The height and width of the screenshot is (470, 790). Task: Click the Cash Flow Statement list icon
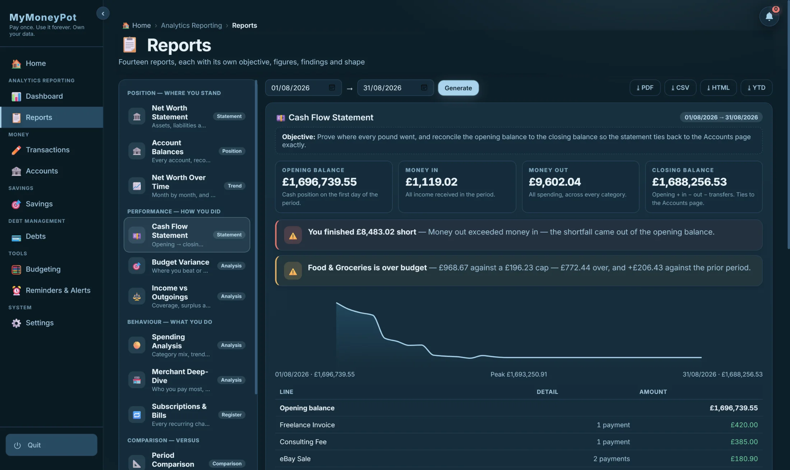137,235
